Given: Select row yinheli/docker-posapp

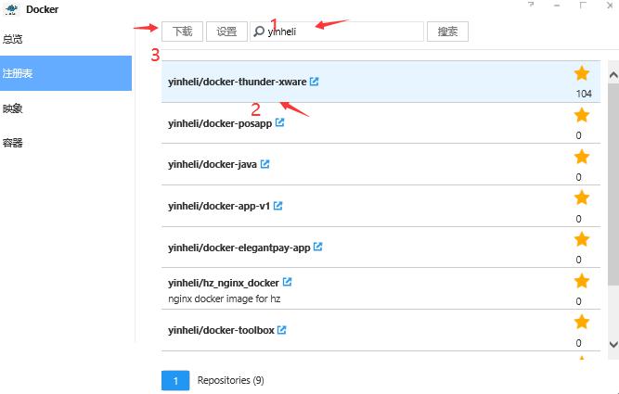Looking at the screenshot, I should (380, 123).
